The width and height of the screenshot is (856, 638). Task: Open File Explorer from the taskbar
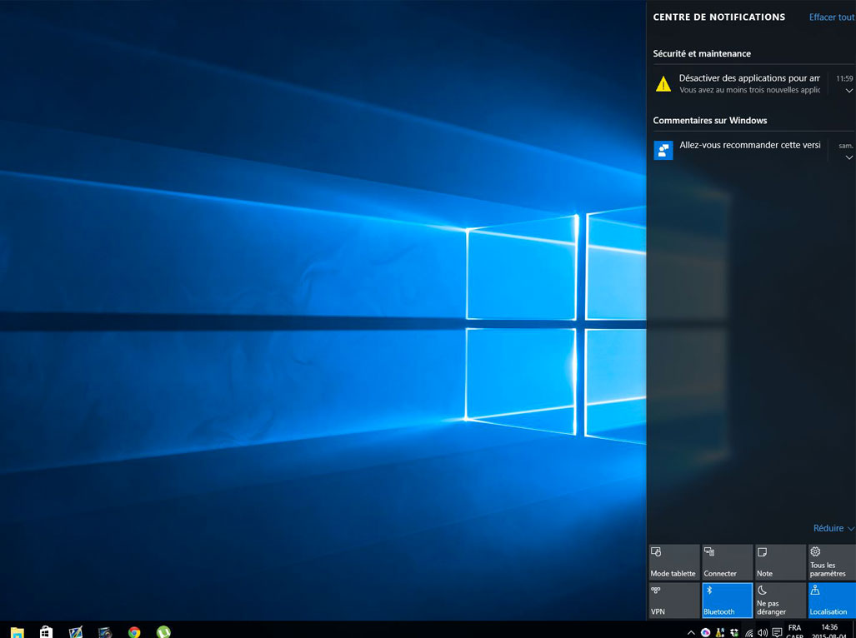17,632
